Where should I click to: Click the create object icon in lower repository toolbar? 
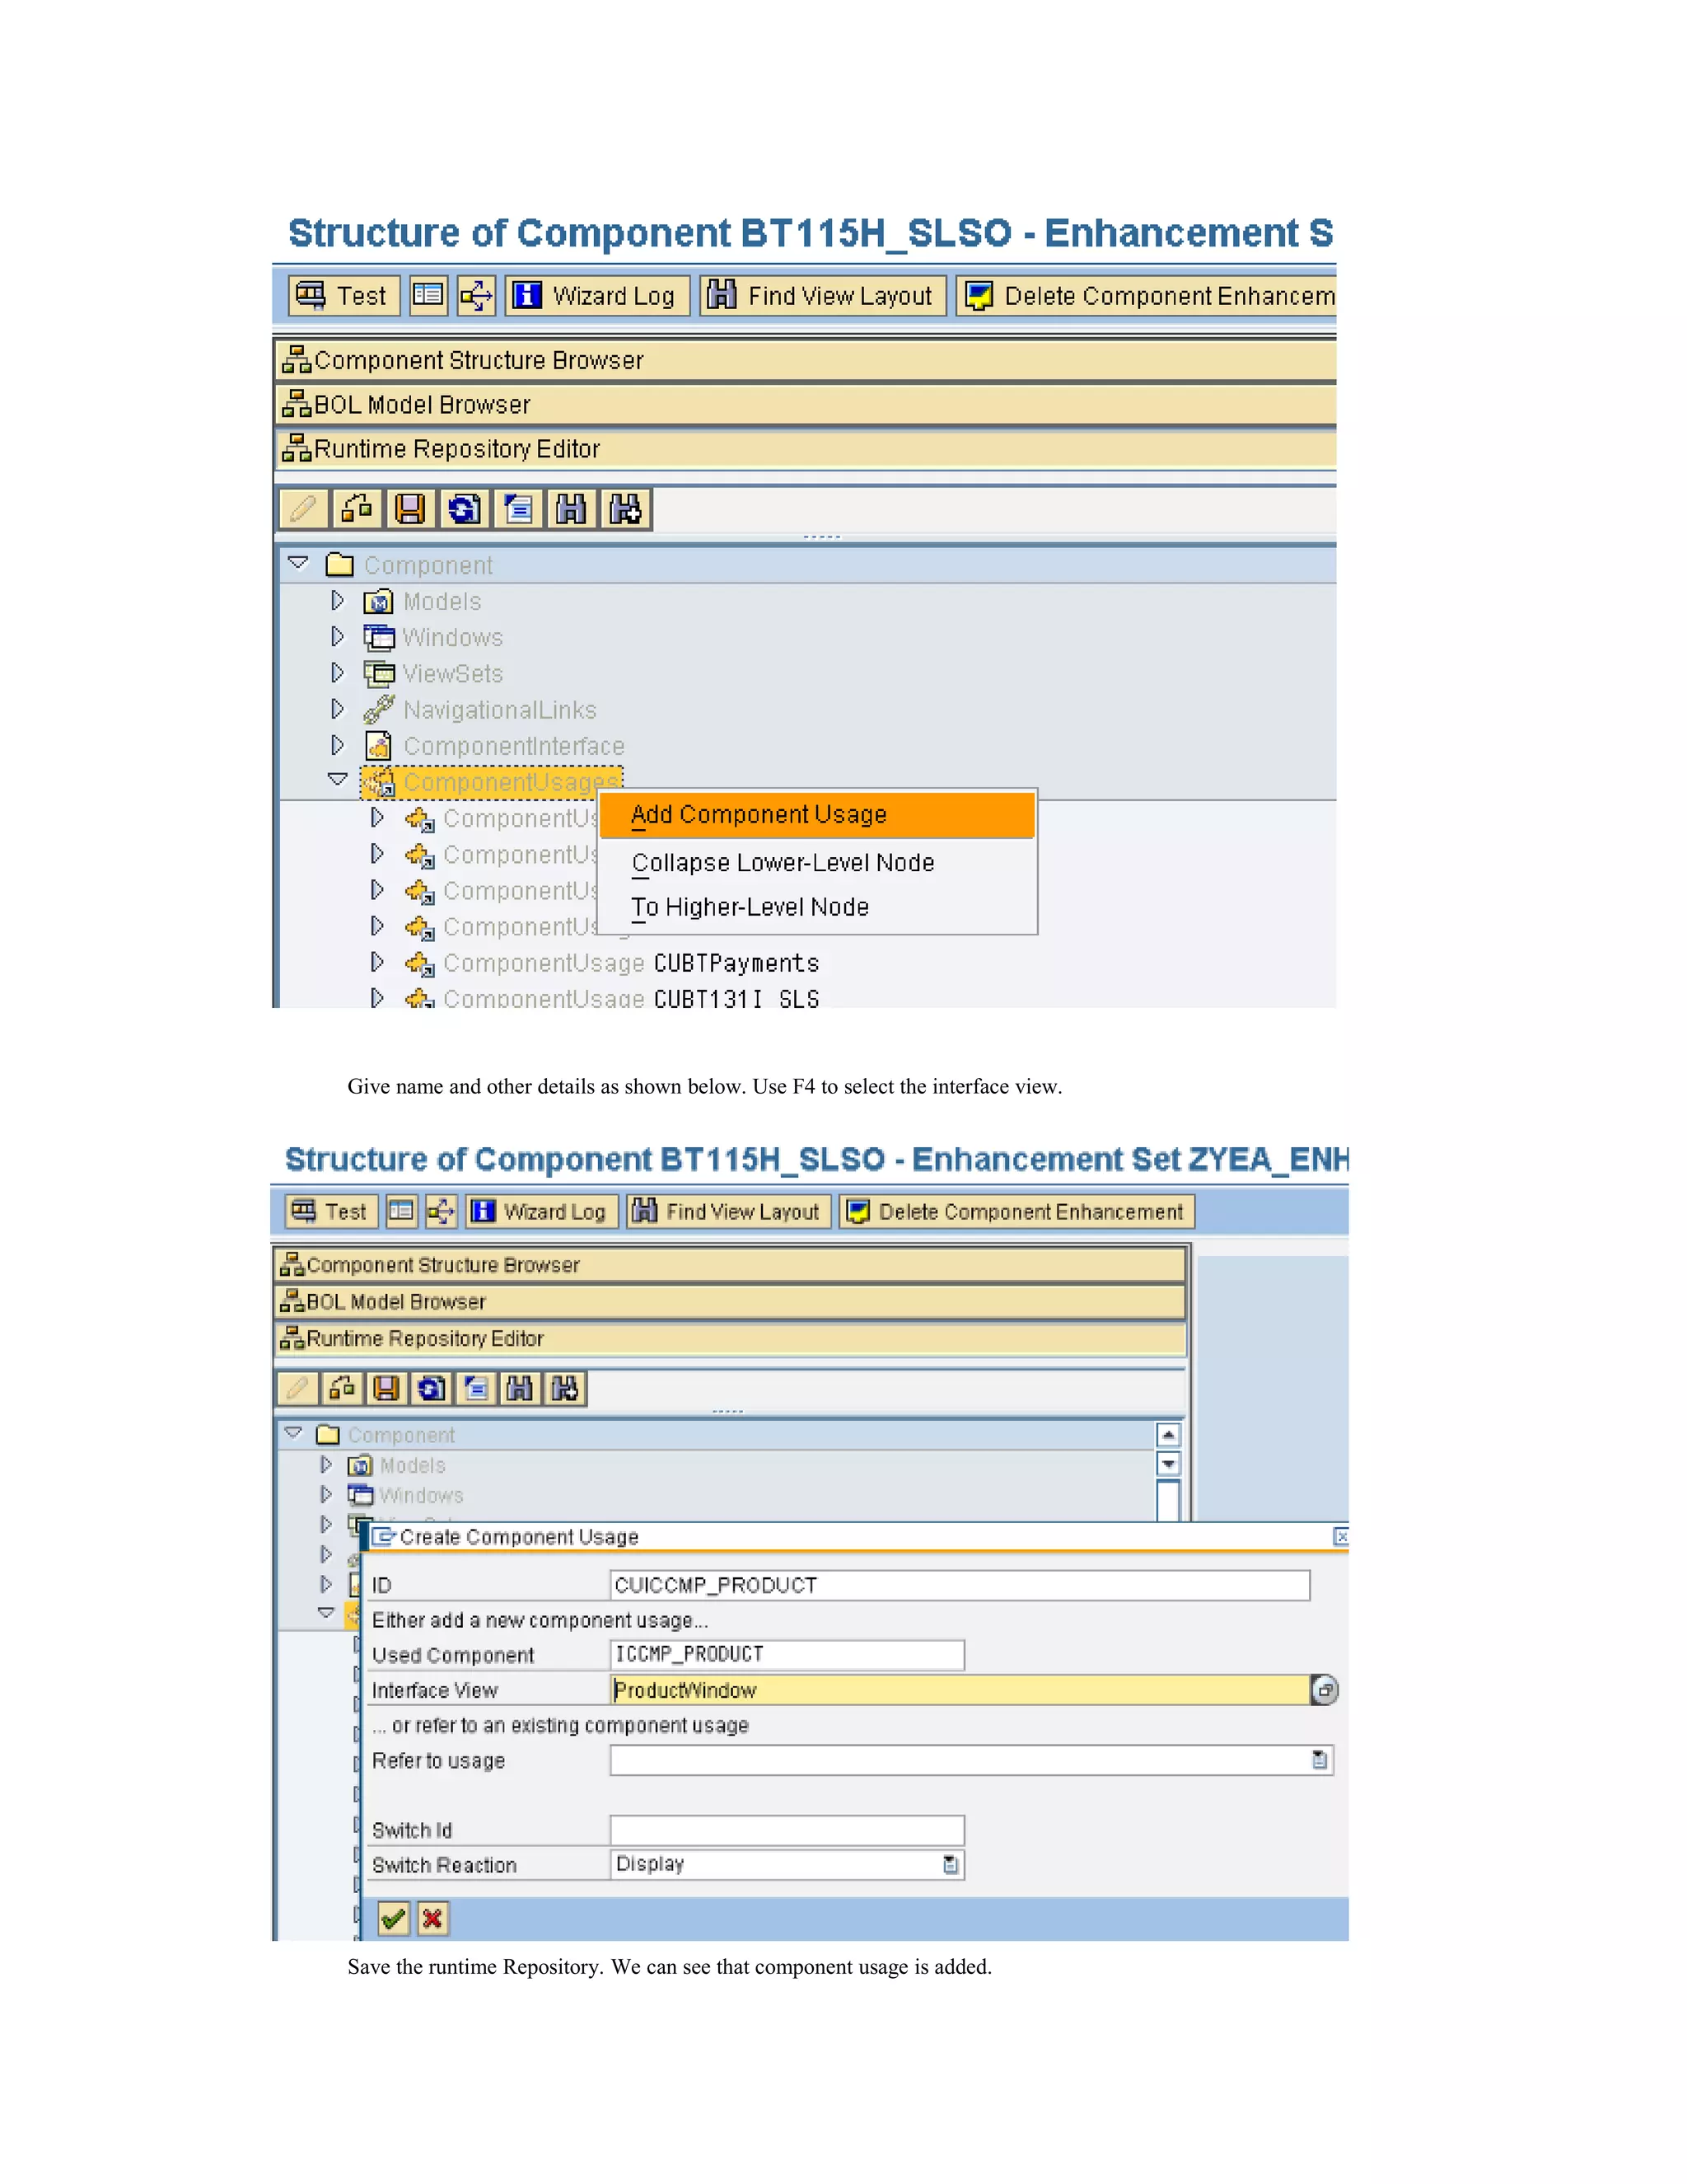click(342, 1388)
